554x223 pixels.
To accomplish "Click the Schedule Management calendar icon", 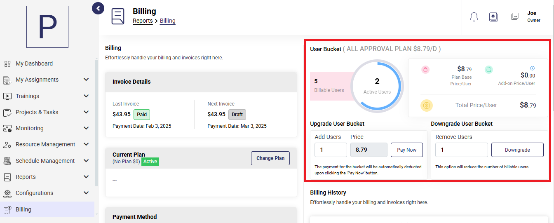I will click(x=7, y=161).
